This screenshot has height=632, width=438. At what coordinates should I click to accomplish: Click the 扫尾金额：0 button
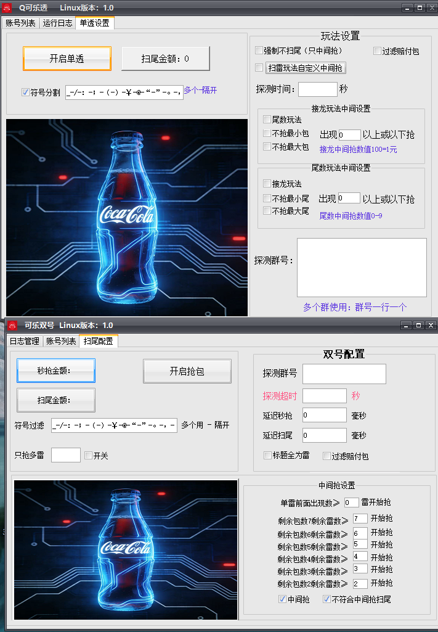(x=166, y=59)
